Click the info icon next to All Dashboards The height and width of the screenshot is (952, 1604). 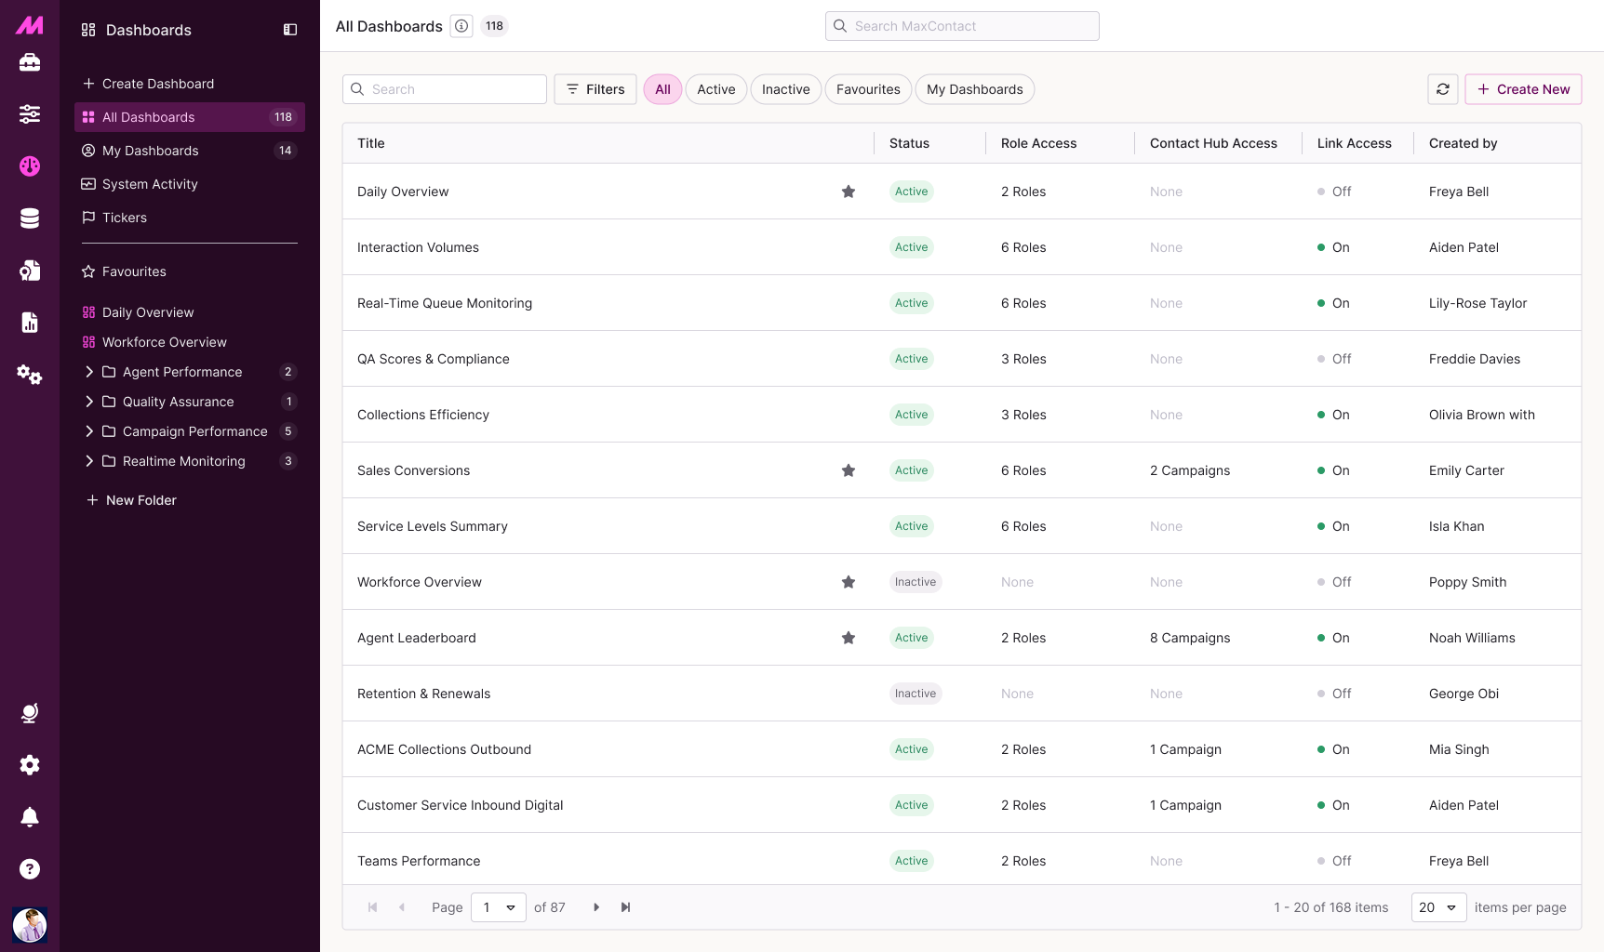(461, 26)
